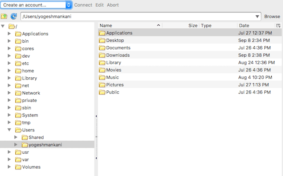The height and width of the screenshot is (176, 283).
Task: Click the Music folder icon in file list
Action: [x=102, y=77]
